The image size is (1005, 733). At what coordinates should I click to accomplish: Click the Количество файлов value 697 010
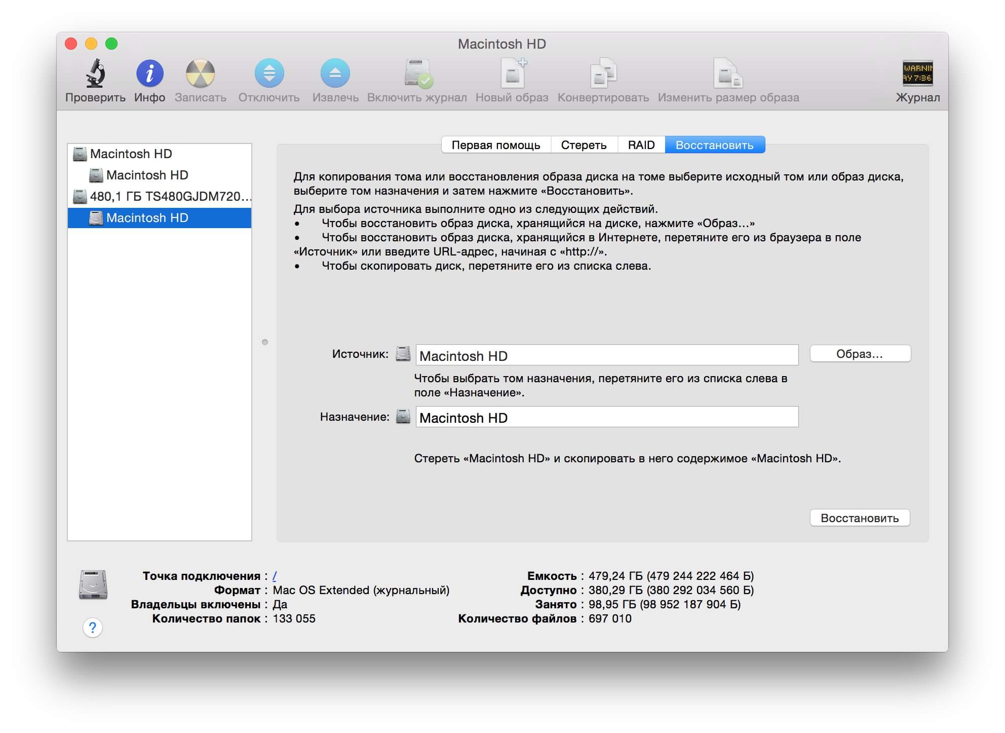point(610,618)
